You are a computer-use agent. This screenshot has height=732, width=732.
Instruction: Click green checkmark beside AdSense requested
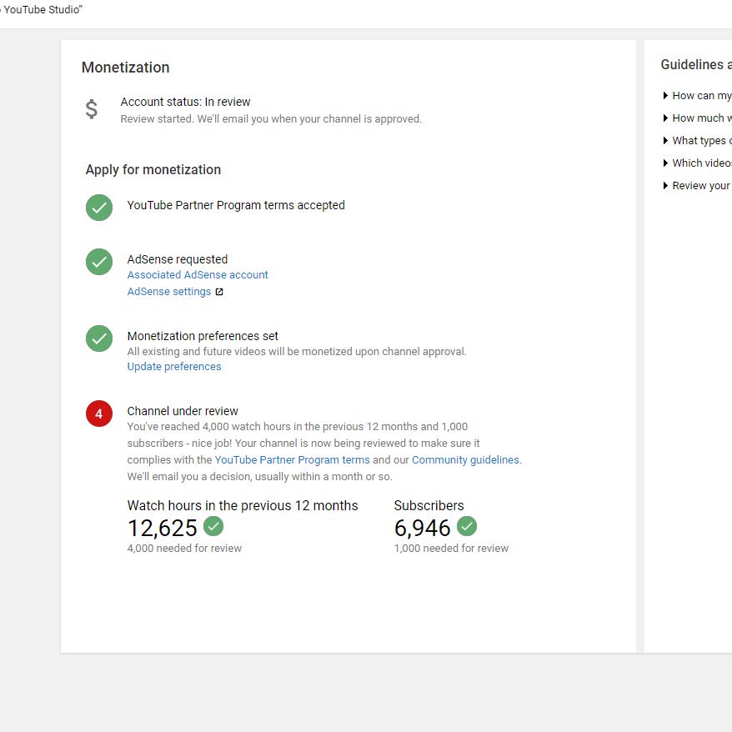[99, 262]
